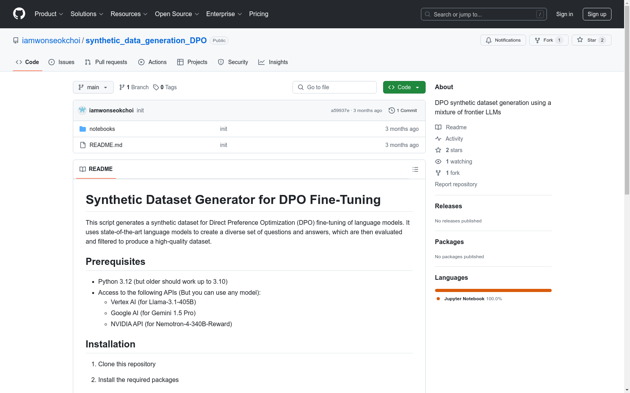Click the Go to file search box

point(335,87)
